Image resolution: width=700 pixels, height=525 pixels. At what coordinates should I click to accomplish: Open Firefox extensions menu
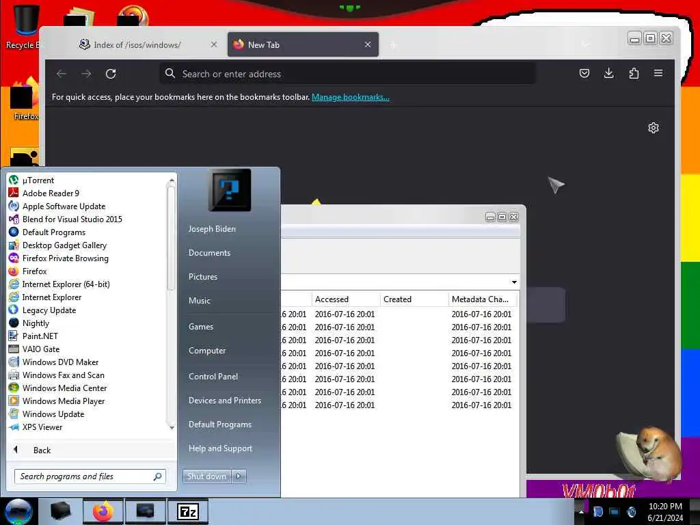coord(634,73)
